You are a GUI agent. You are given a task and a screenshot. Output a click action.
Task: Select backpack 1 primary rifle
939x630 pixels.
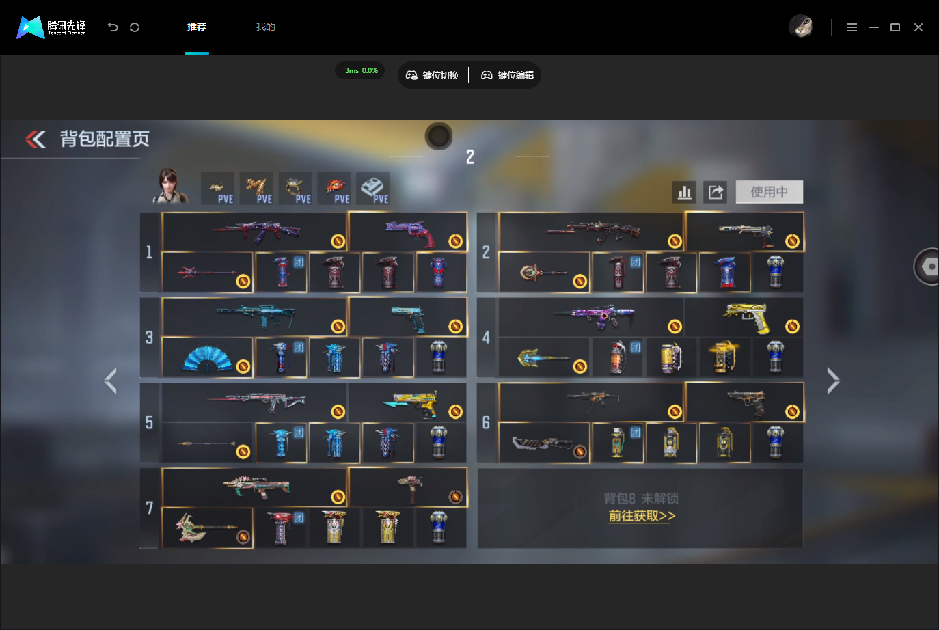[x=254, y=232]
